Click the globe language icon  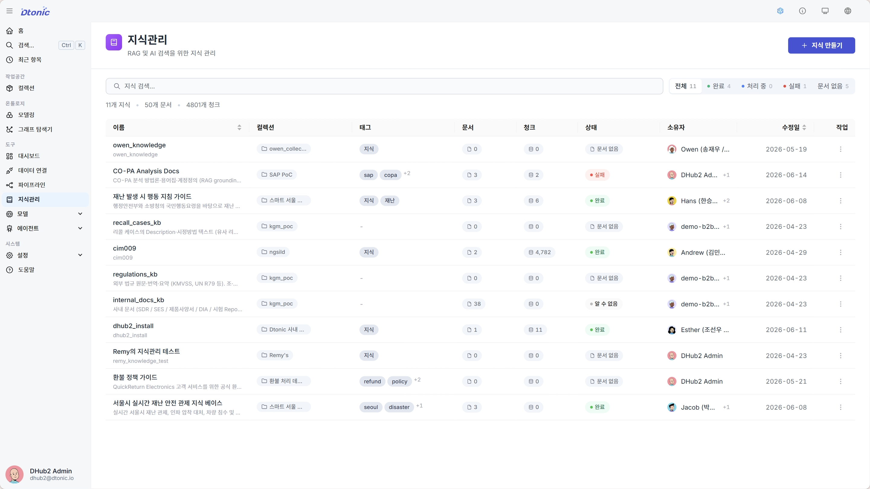(848, 11)
